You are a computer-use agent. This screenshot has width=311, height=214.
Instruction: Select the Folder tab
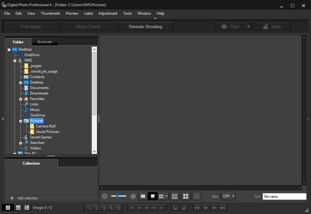click(x=18, y=42)
